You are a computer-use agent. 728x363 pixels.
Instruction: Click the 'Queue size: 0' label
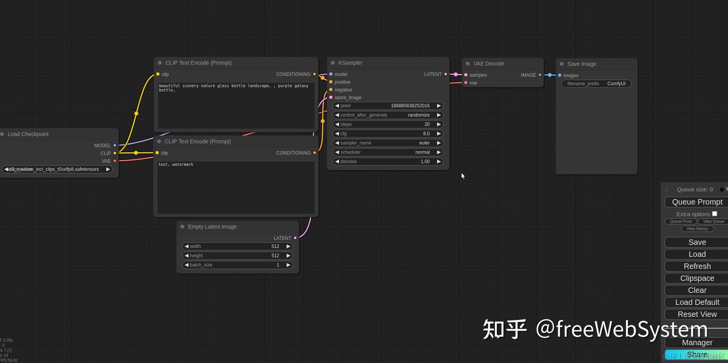tap(695, 189)
